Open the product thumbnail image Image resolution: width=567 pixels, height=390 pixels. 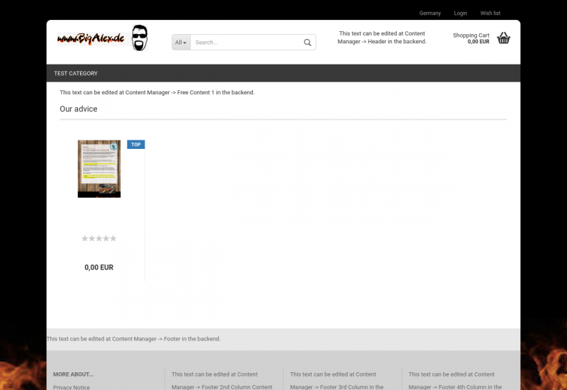(x=99, y=169)
